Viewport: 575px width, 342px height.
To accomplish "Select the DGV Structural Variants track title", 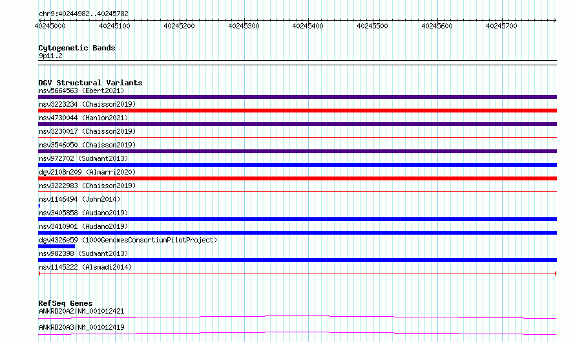I will pos(90,83).
